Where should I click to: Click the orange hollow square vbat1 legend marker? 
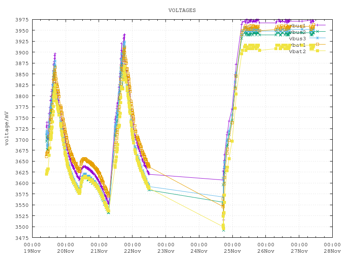318,44
